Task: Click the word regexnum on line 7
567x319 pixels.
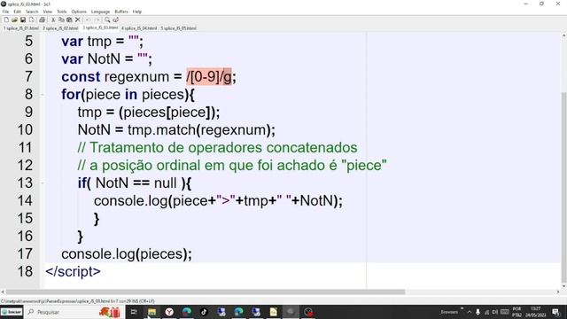Action: (136, 77)
